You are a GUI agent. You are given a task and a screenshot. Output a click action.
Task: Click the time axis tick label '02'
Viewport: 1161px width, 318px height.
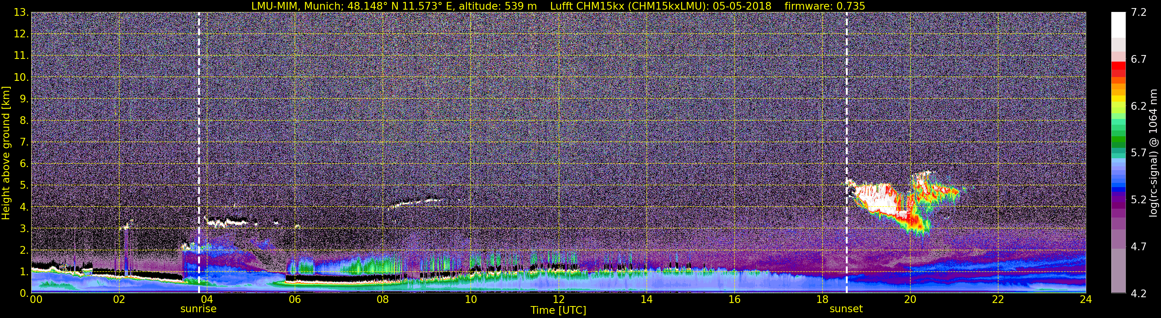click(x=119, y=300)
